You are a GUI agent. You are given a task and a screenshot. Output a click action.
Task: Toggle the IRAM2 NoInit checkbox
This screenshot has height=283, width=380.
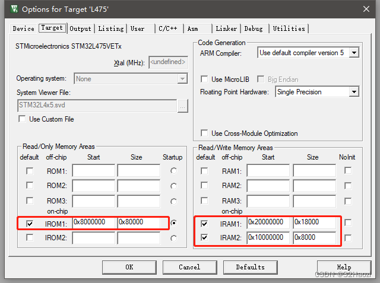point(348,238)
